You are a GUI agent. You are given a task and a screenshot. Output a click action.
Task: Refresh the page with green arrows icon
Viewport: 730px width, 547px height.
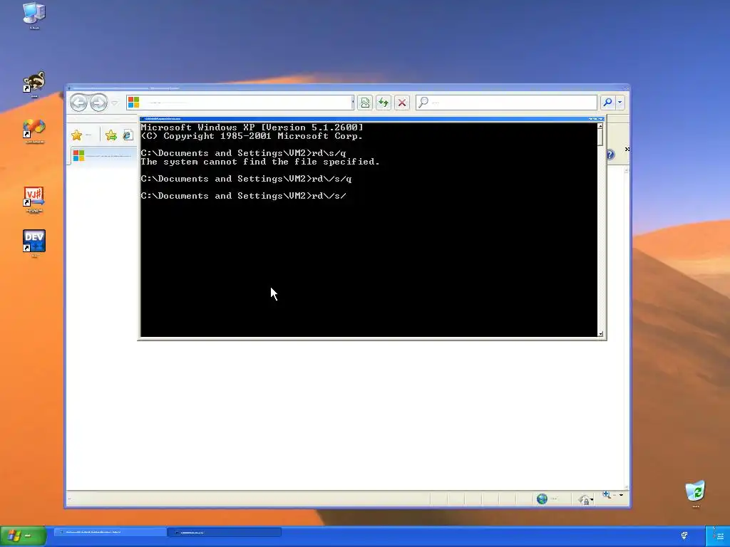(384, 103)
